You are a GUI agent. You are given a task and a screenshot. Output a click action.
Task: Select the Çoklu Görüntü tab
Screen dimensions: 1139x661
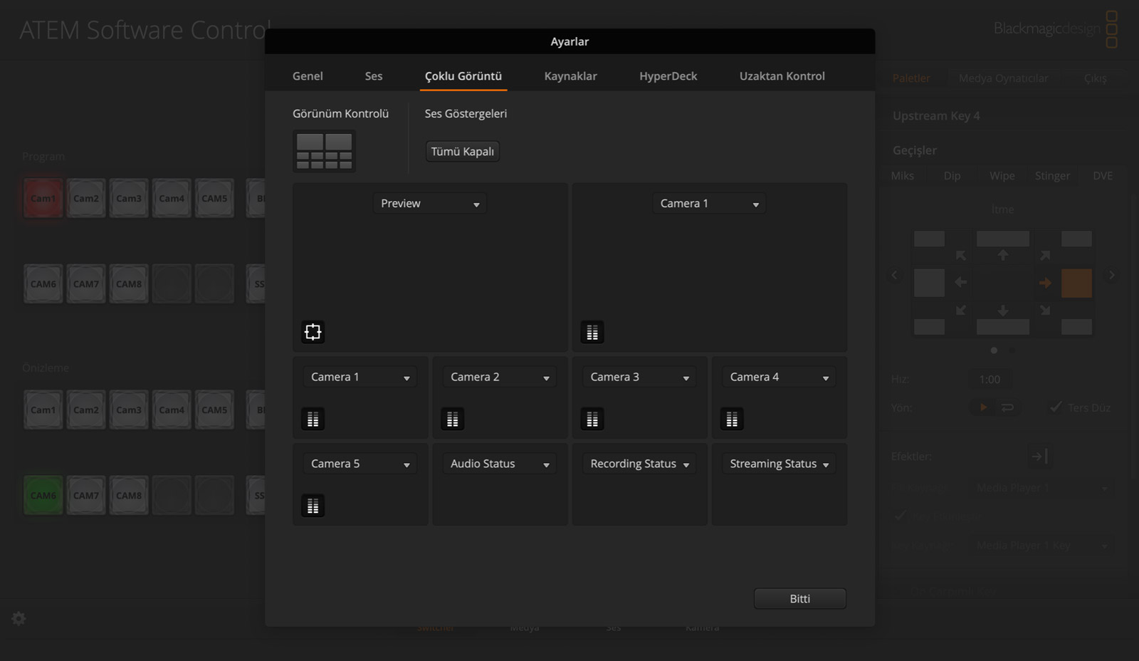(x=463, y=76)
